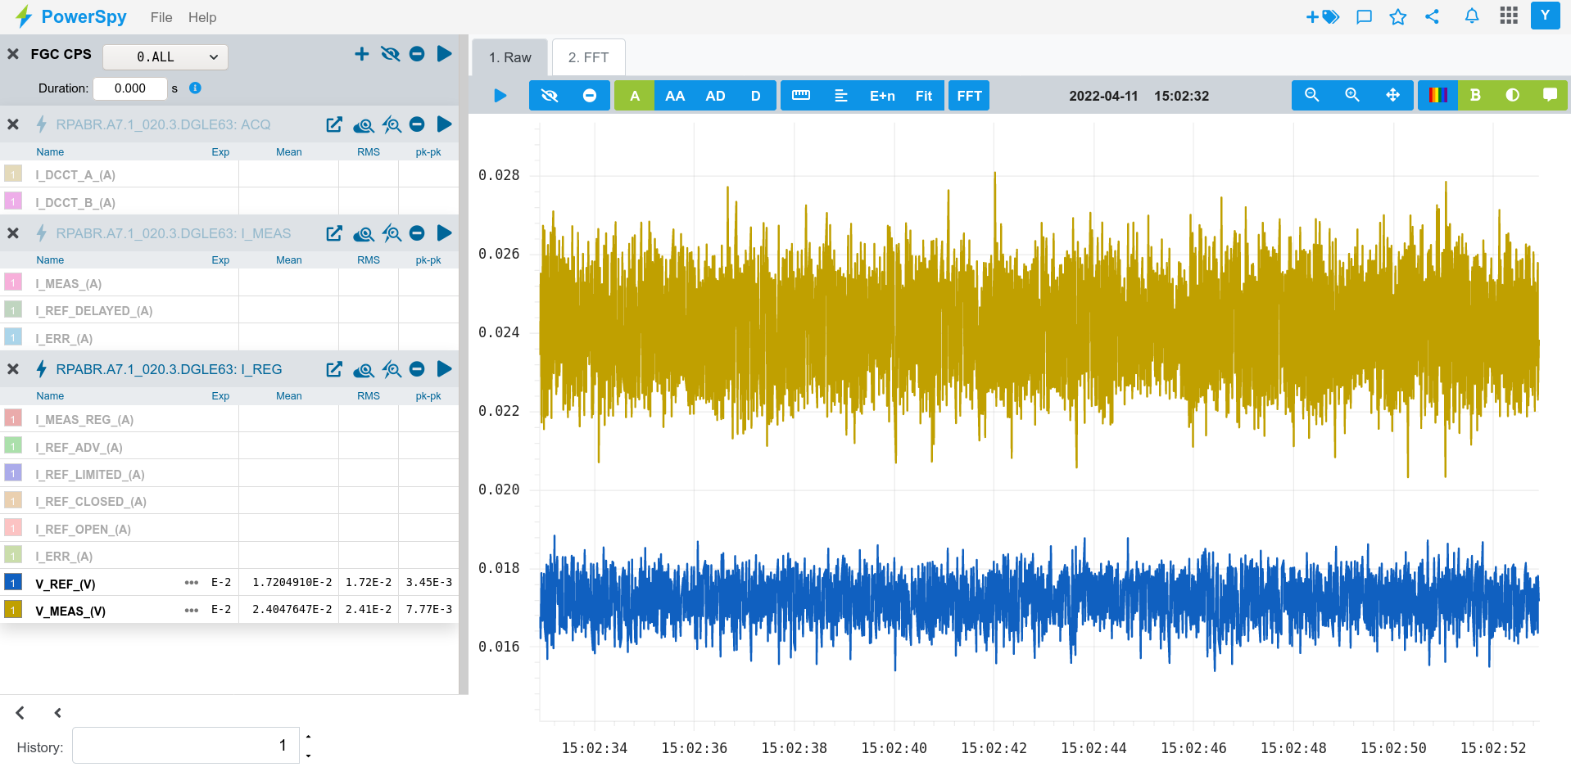This screenshot has height=767, width=1571.
Task: Open user account Y avatar
Action: pyautogui.click(x=1545, y=16)
